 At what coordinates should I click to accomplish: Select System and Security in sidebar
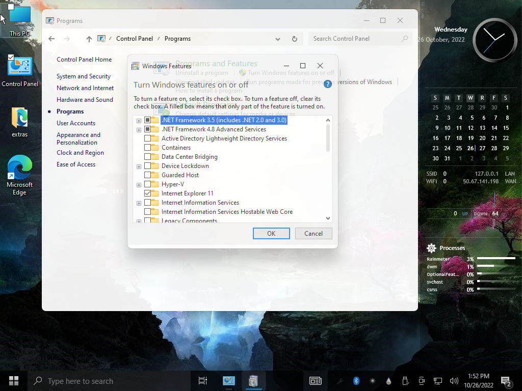[x=84, y=76]
